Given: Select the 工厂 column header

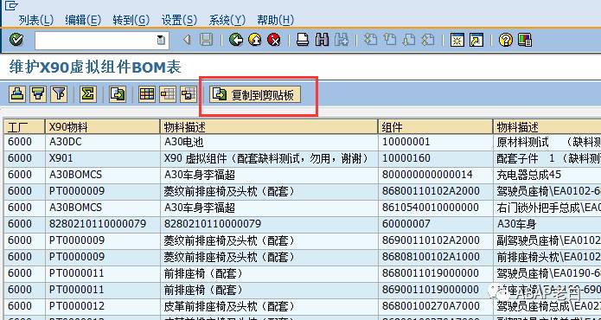Looking at the screenshot, I should 24,126.
